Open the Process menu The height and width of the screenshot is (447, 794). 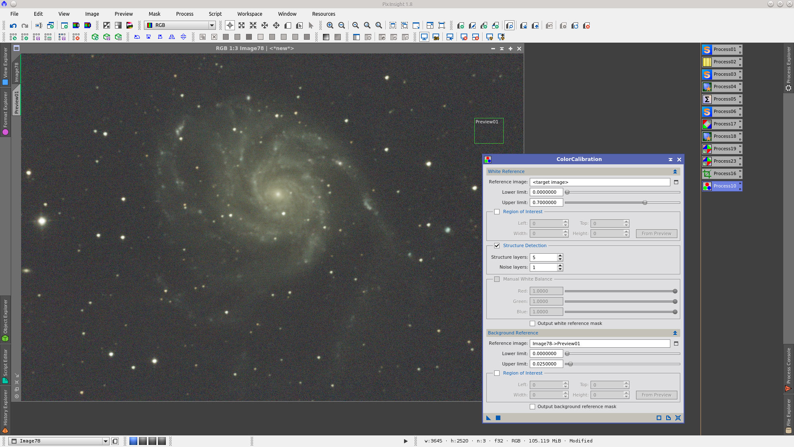click(x=184, y=14)
